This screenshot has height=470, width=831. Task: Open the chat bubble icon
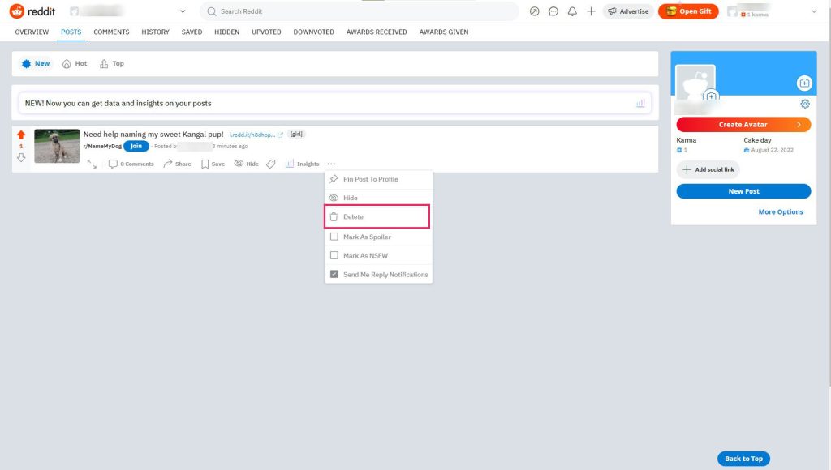coord(553,11)
